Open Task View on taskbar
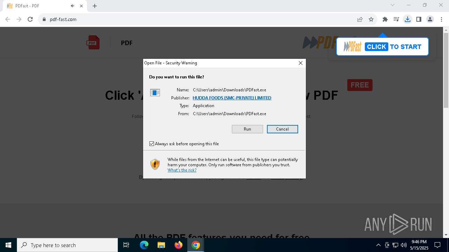Screen dimensions: 449x252 click(126, 245)
